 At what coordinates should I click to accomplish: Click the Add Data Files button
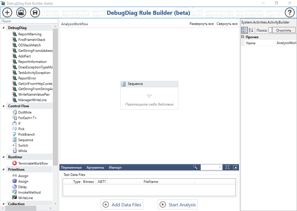click(122, 205)
